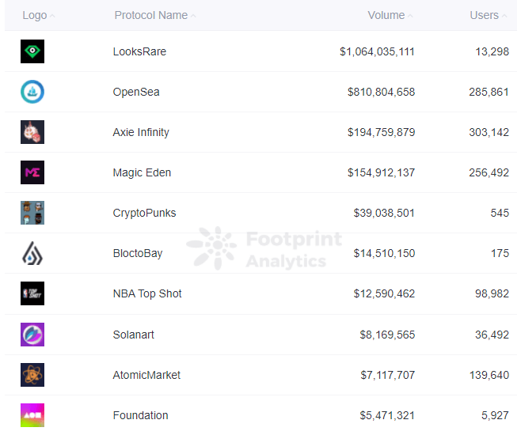
Task: Select the Magic Eden name cell
Action: point(142,172)
